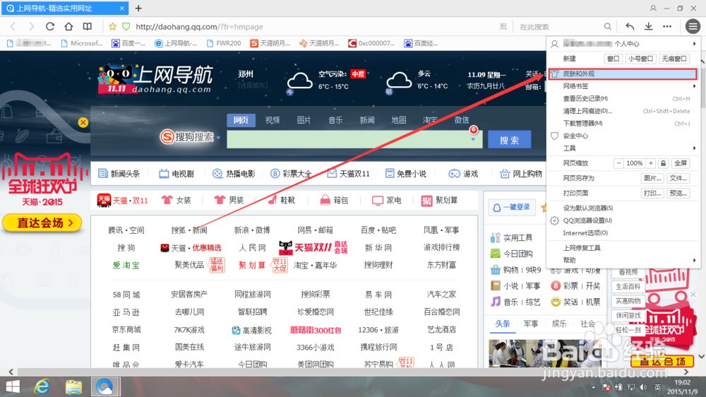Open the main hamburger menu button
The width and height of the screenshot is (706, 397).
(693, 27)
